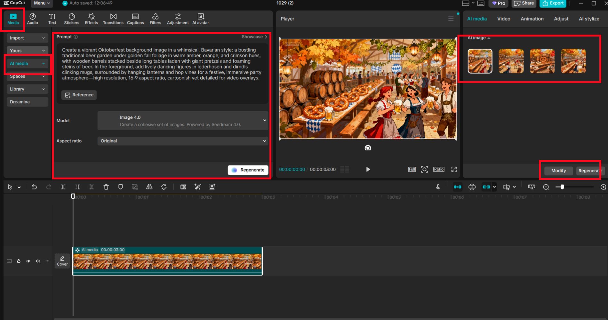
Task: Mute the video track audio
Action: tap(38, 261)
